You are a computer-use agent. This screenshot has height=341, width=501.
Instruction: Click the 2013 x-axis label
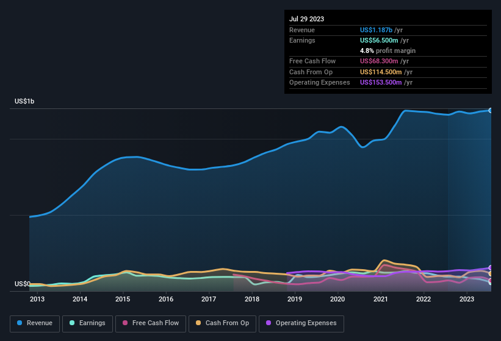click(x=37, y=299)
